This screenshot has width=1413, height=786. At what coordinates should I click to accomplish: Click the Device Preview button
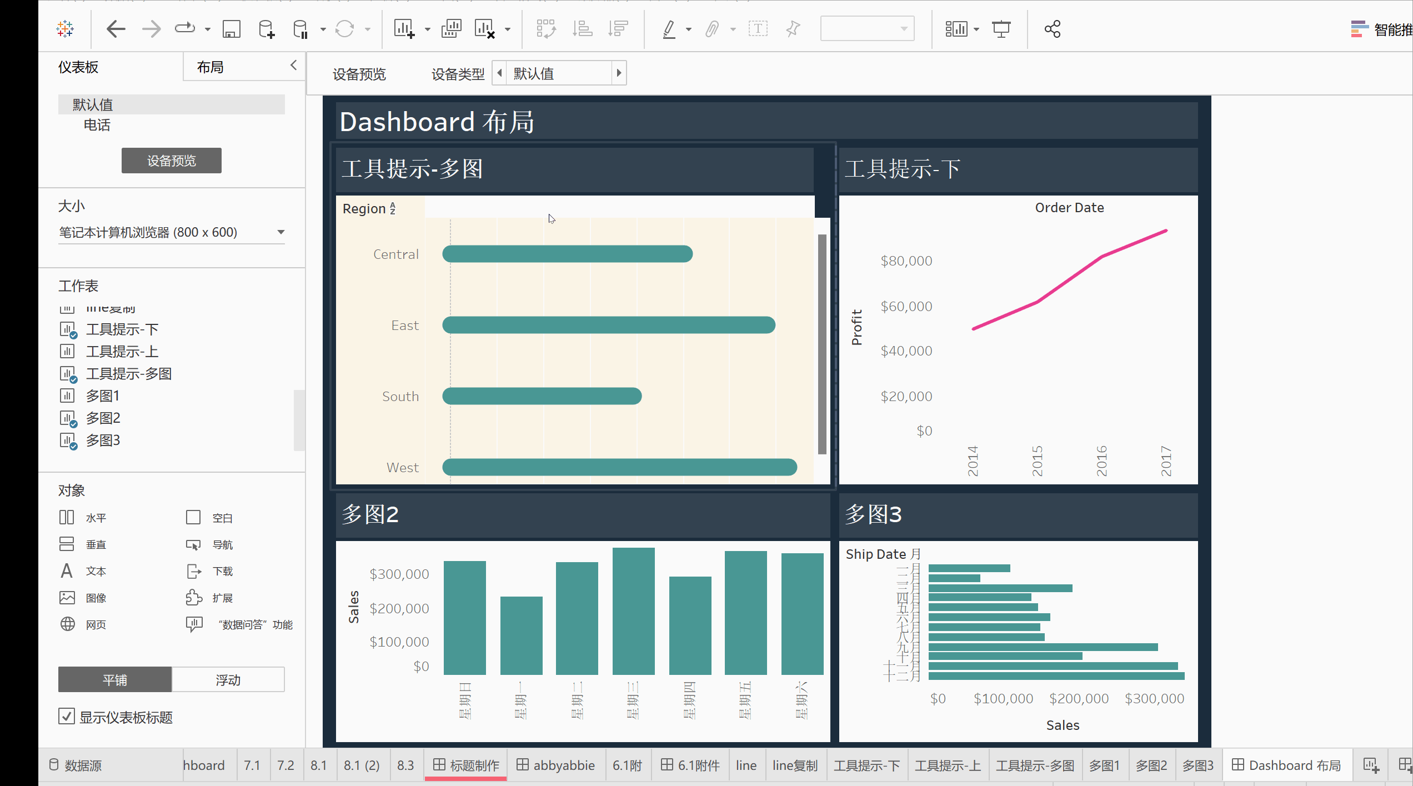171,161
